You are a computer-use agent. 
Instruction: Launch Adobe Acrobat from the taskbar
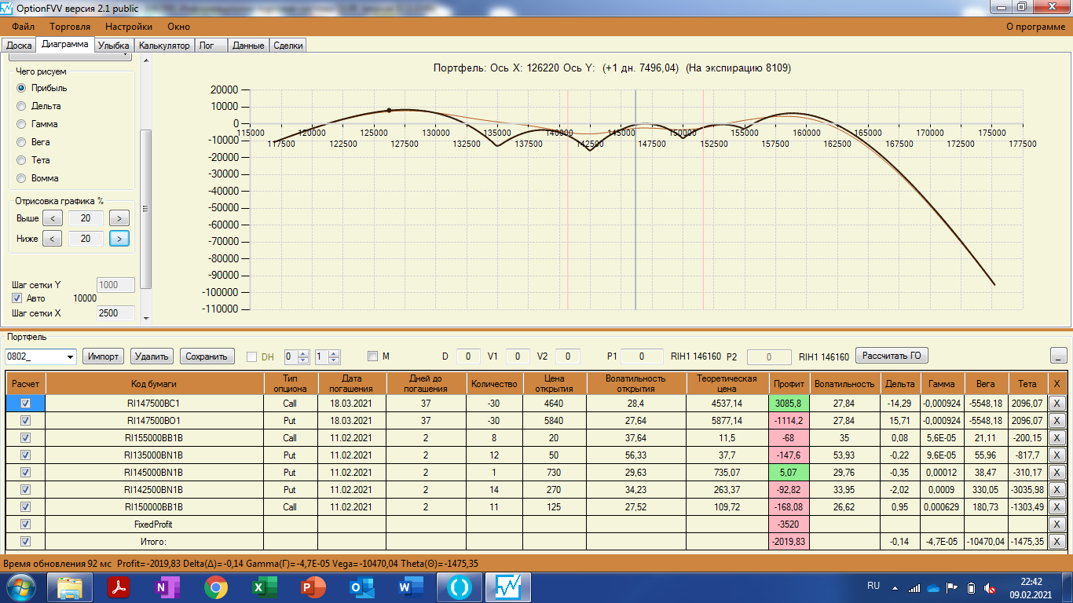pyautogui.click(x=119, y=587)
